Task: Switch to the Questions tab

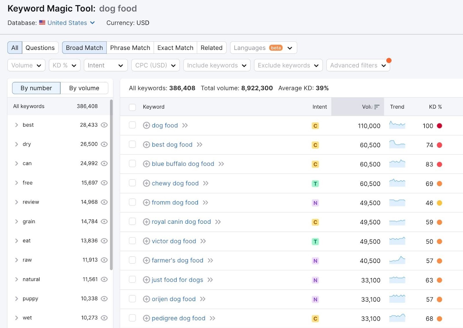Action: [x=40, y=48]
